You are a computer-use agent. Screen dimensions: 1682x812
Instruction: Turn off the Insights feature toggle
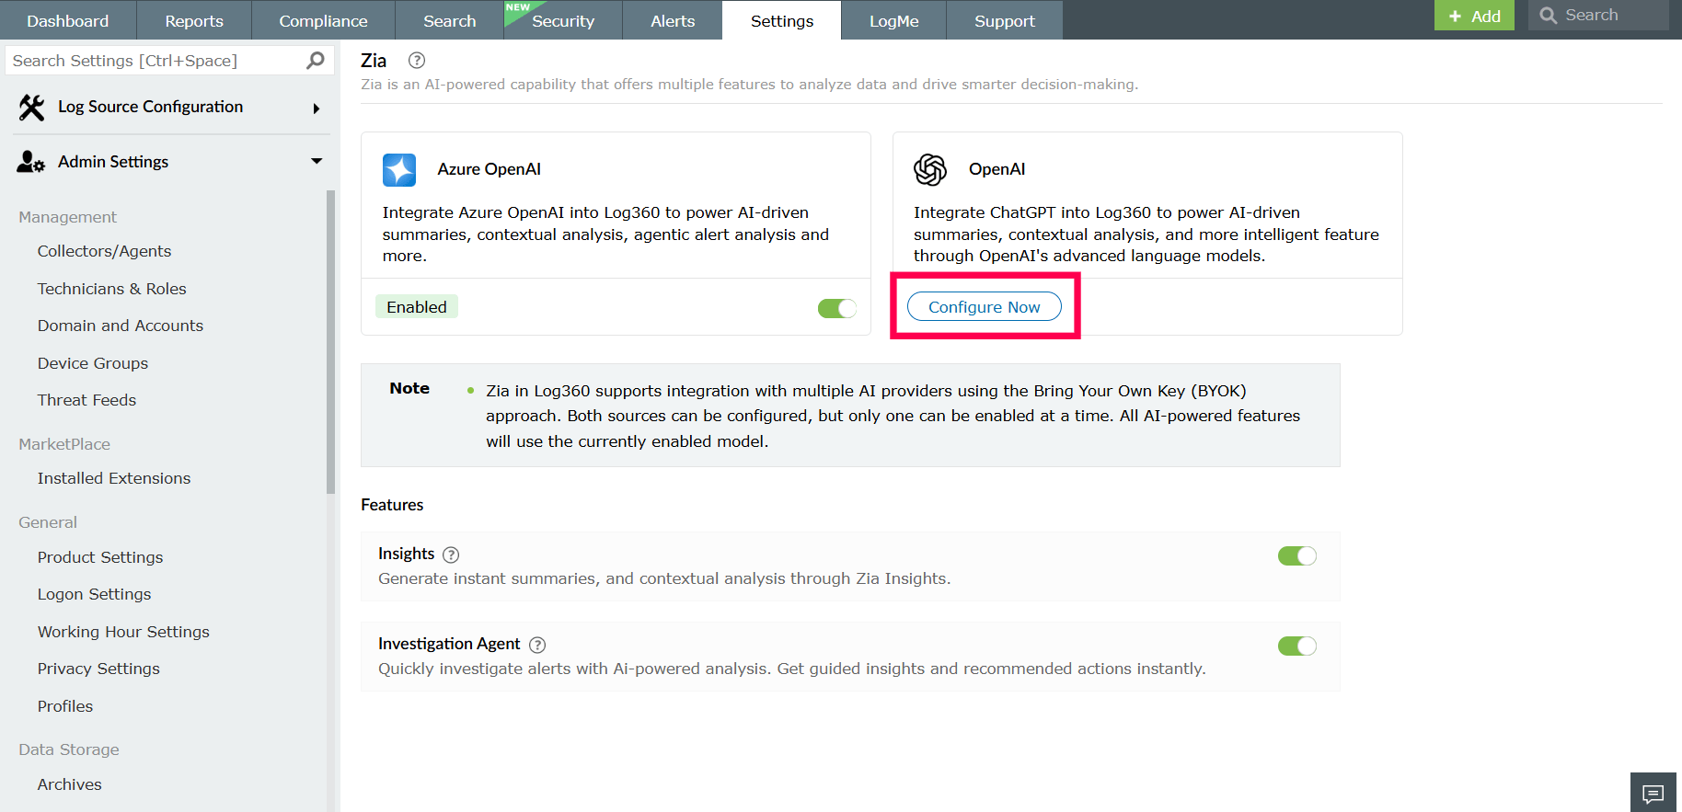[1297, 555]
